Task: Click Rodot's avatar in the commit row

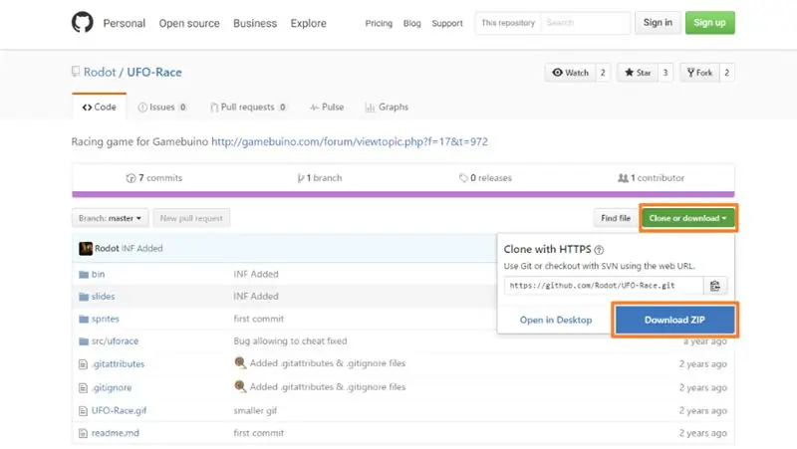Action: [x=86, y=248]
